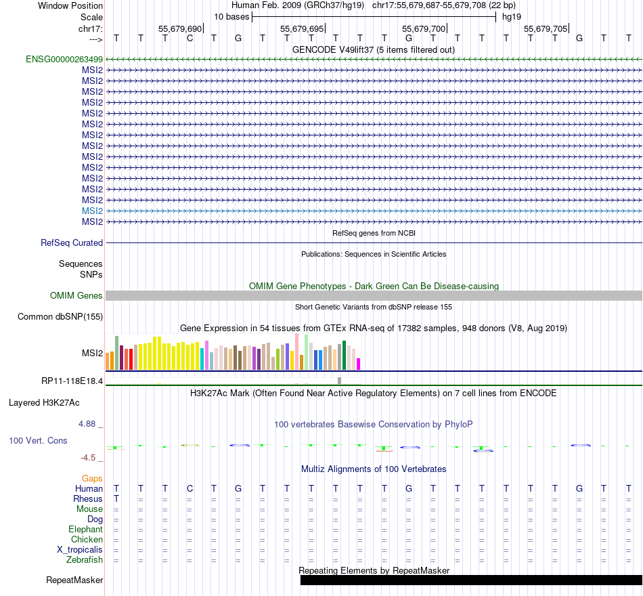The width and height of the screenshot is (643, 596).
Task: Click the magenta bar in MSI2 expression chart
Action: click(x=359, y=364)
